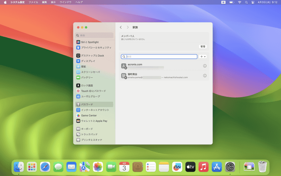Launch Music from the Dock
This screenshot has height=176, width=281.
(x=203, y=167)
